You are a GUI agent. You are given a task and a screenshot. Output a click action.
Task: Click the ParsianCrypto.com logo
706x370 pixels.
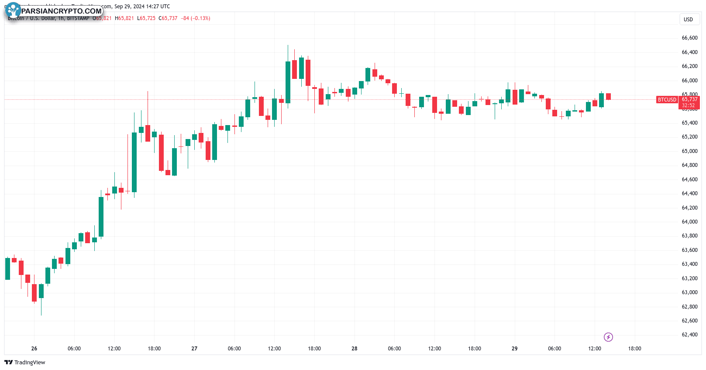(x=54, y=10)
